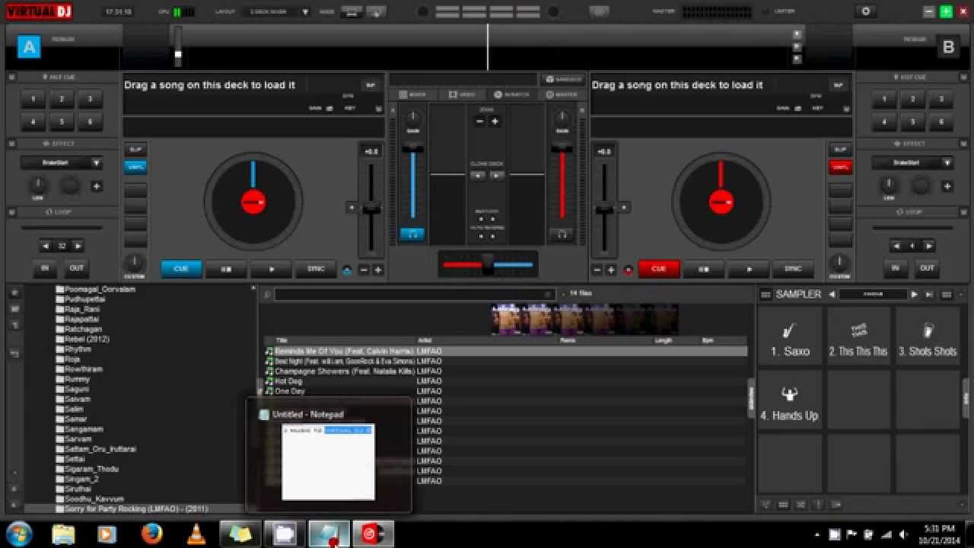Click the pause-stop button on deck B
The image size is (974, 548).
tap(704, 269)
